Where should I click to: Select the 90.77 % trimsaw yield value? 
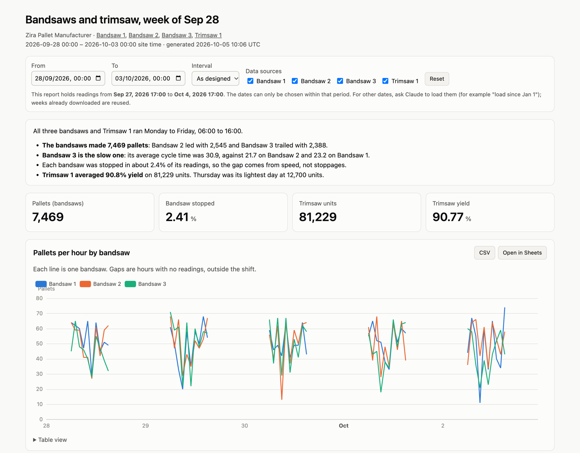[x=452, y=217]
